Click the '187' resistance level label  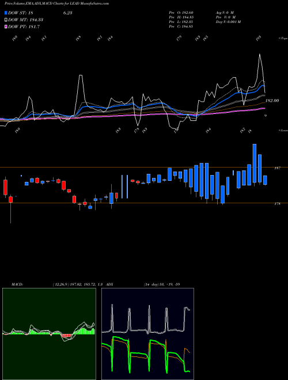(278, 168)
